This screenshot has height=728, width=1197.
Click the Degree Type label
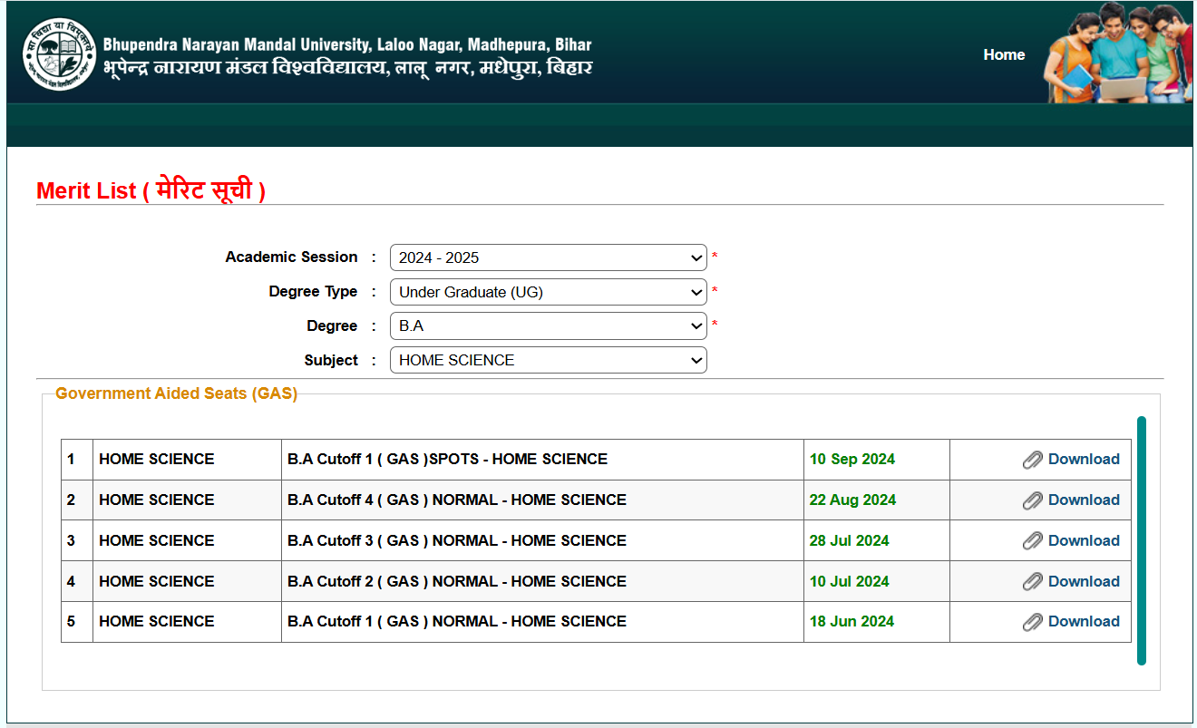(313, 291)
